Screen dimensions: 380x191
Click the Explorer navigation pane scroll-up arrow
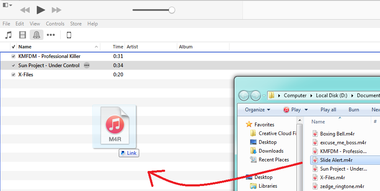(x=300, y=120)
